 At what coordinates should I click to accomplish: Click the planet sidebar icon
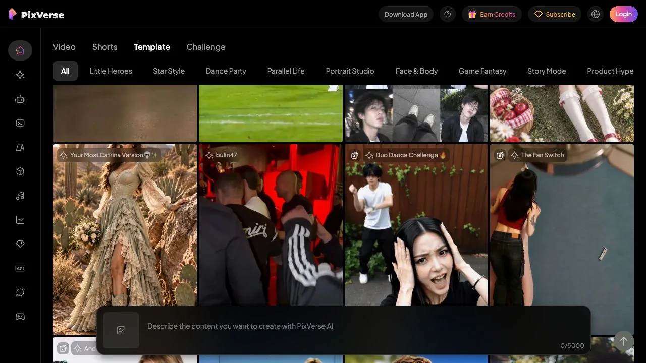tap(20, 292)
